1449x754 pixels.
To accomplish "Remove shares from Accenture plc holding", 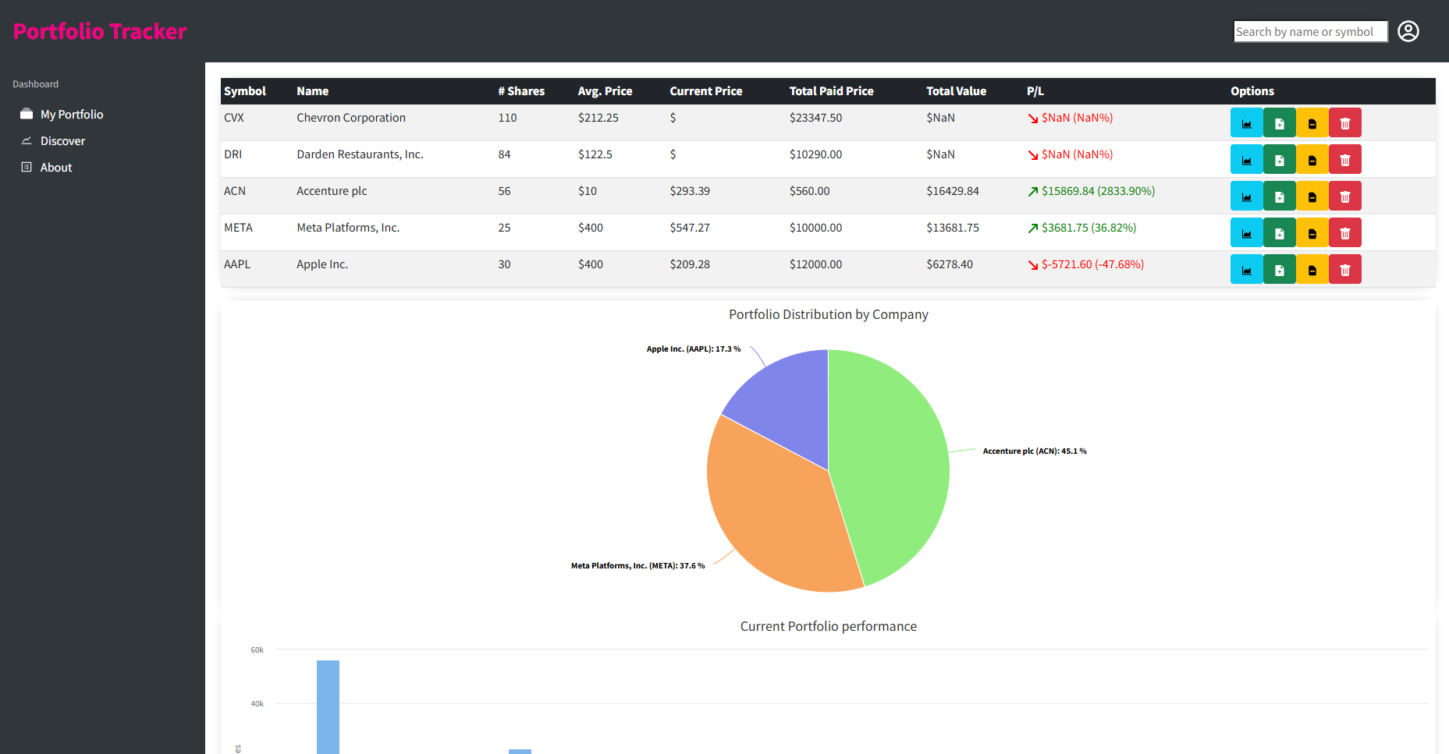I will click(x=1312, y=196).
